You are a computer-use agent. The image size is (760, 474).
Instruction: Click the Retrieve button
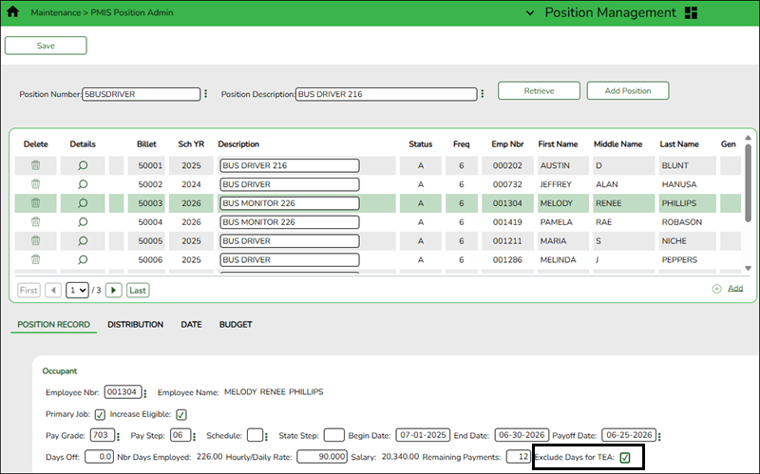tap(539, 90)
